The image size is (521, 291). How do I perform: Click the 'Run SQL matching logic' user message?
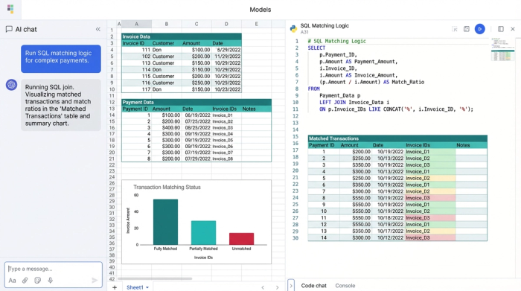pyautogui.click(x=61, y=59)
